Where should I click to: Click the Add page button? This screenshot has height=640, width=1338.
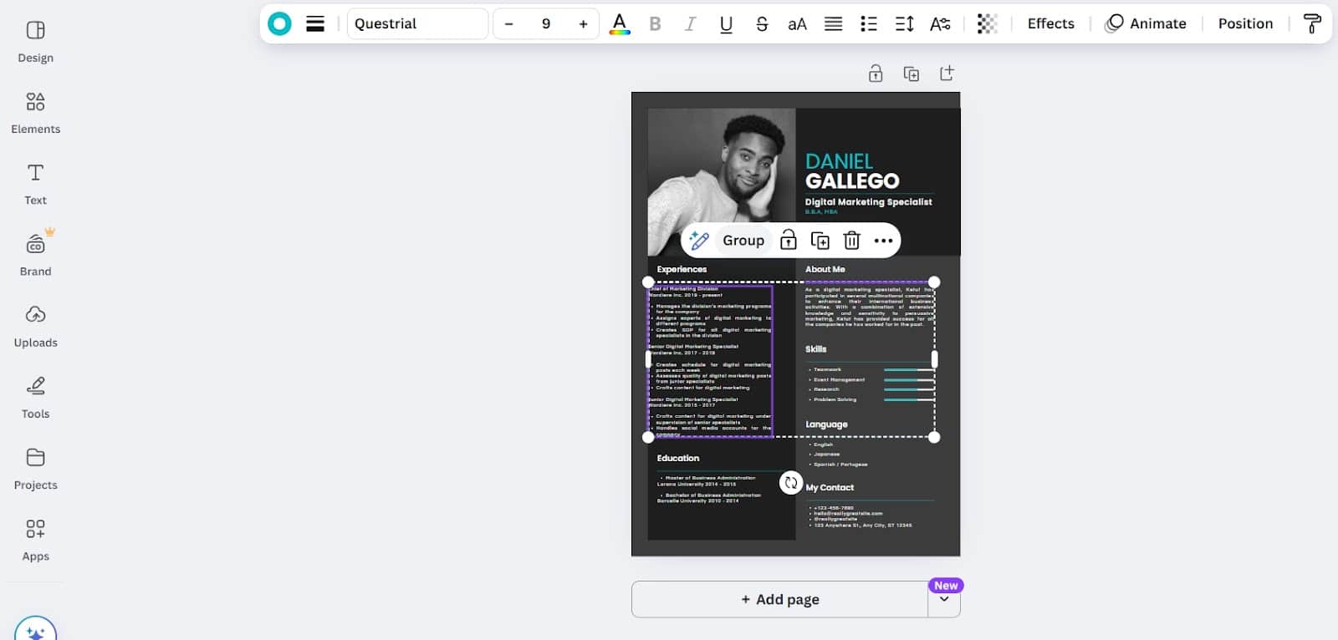pos(779,599)
